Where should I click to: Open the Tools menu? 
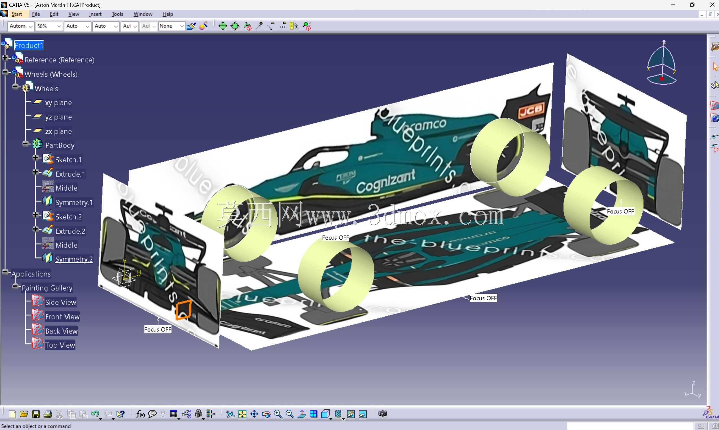click(117, 14)
